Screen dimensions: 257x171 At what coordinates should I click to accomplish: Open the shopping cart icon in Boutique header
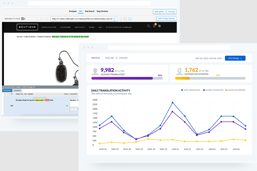154,26
